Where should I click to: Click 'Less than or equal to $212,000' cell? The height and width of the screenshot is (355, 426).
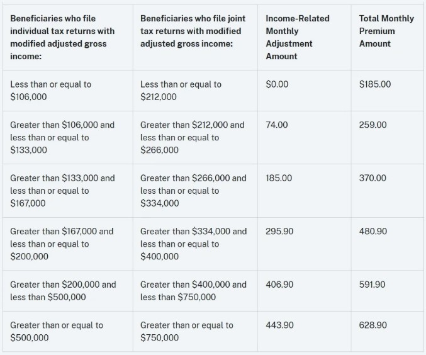pyautogui.click(x=181, y=91)
